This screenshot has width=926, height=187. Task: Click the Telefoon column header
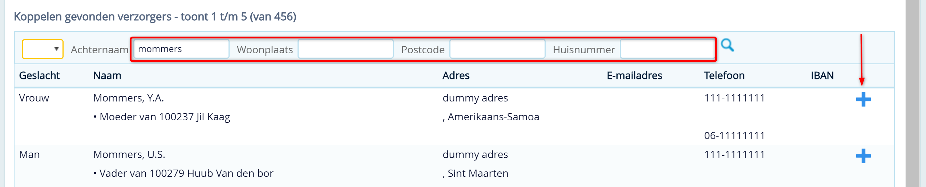click(724, 75)
